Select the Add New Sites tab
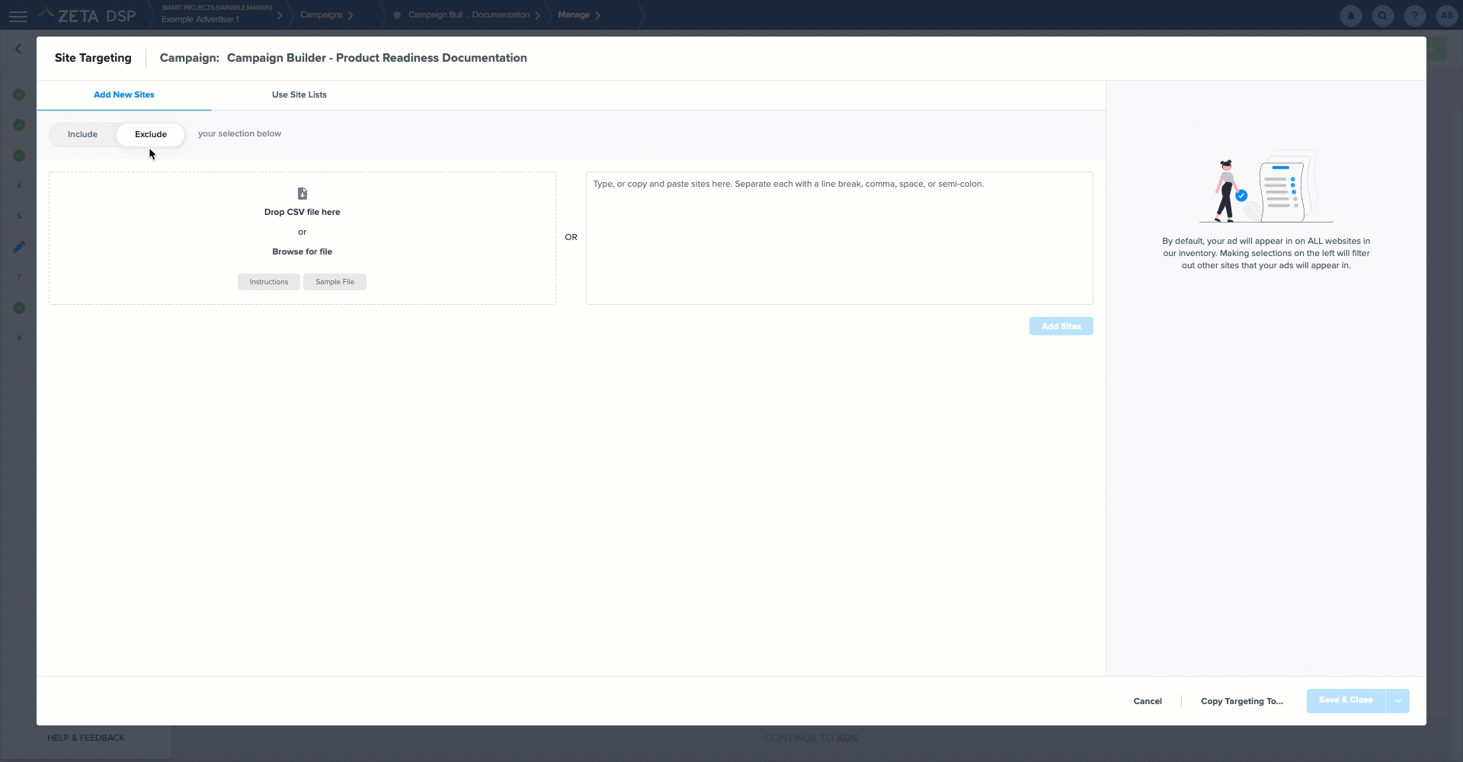The height and width of the screenshot is (762, 1463). point(124,94)
